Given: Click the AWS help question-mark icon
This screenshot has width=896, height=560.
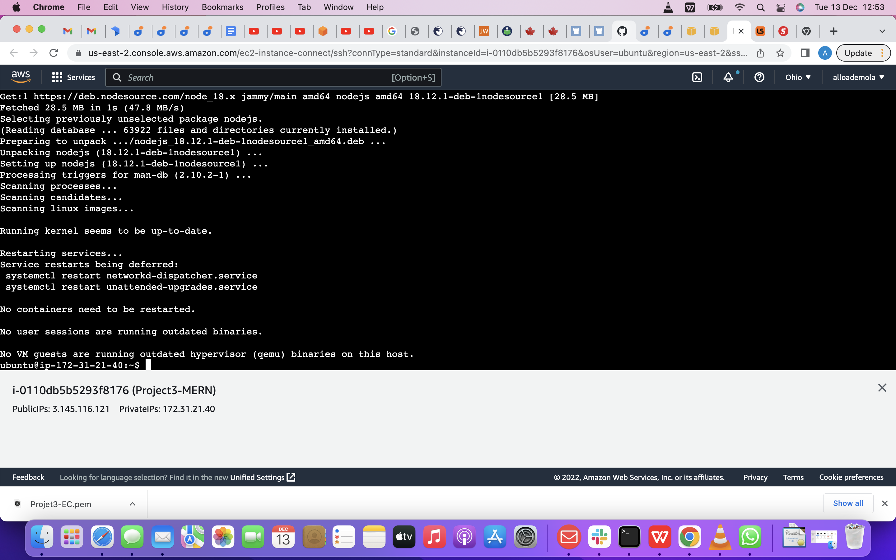Looking at the screenshot, I should click(759, 77).
